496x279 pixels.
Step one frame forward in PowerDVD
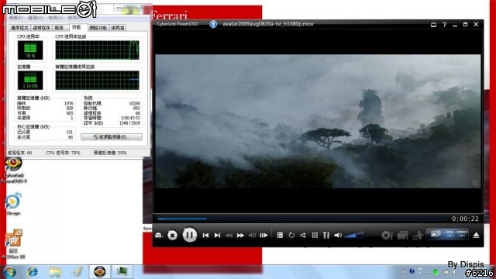tap(263, 236)
